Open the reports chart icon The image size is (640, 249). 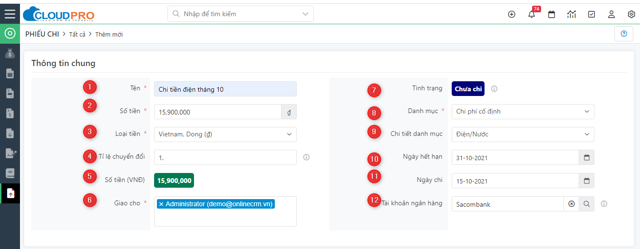572,14
